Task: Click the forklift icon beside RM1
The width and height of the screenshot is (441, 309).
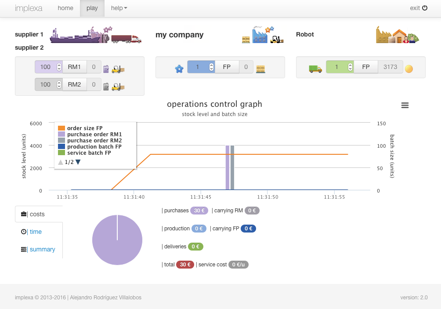Action: (118, 69)
